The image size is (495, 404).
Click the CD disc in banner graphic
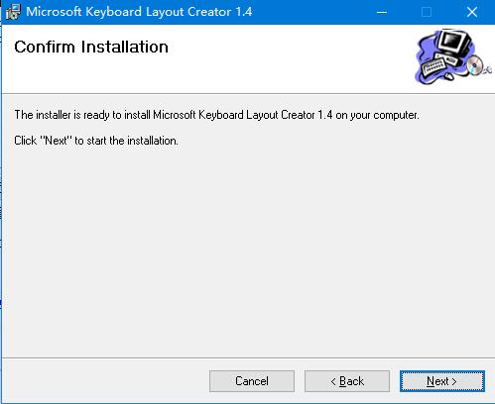coord(475,64)
